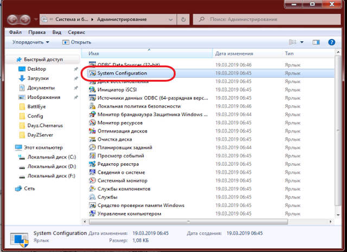
Task: Click the Очистка диска icon
Action: point(92,140)
